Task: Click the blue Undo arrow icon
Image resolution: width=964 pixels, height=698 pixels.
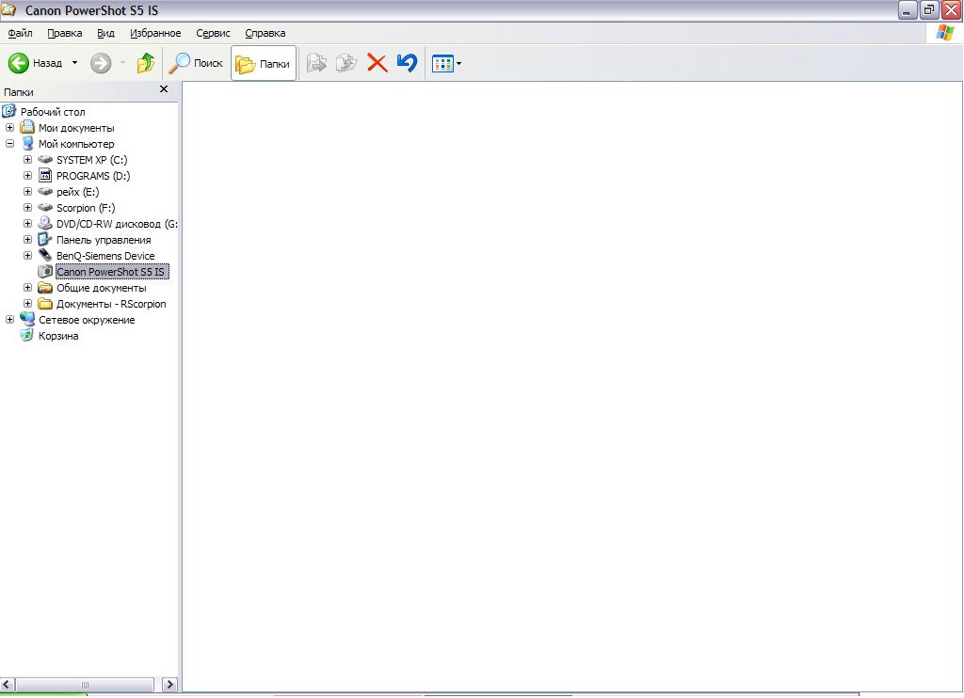Action: (x=407, y=63)
